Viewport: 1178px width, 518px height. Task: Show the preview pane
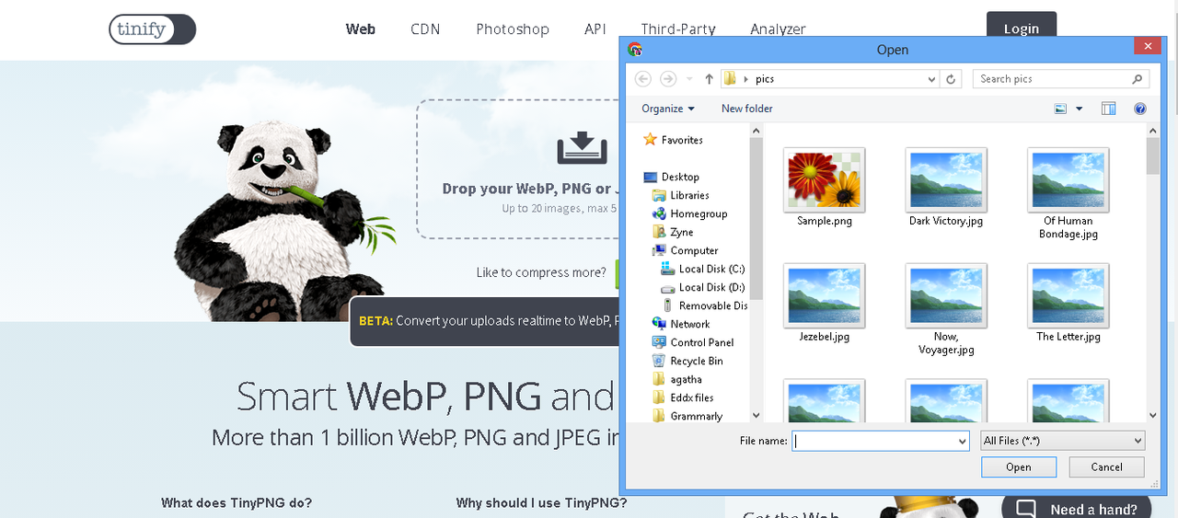click(1108, 109)
